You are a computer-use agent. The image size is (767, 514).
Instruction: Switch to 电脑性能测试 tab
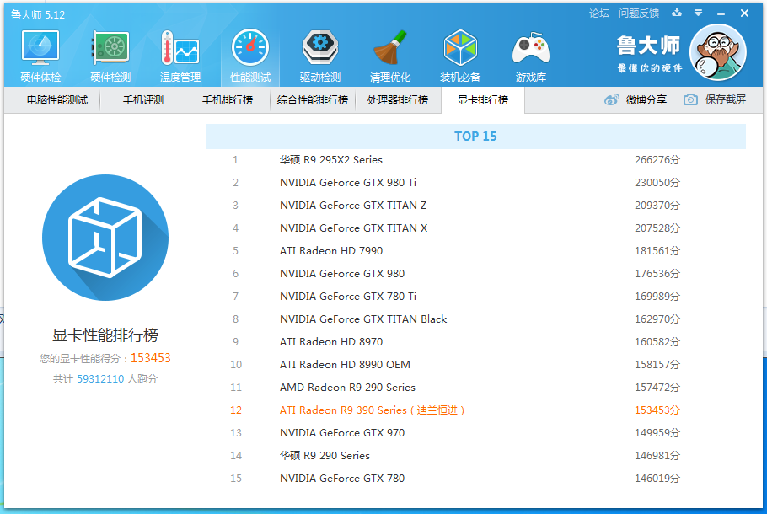point(57,100)
